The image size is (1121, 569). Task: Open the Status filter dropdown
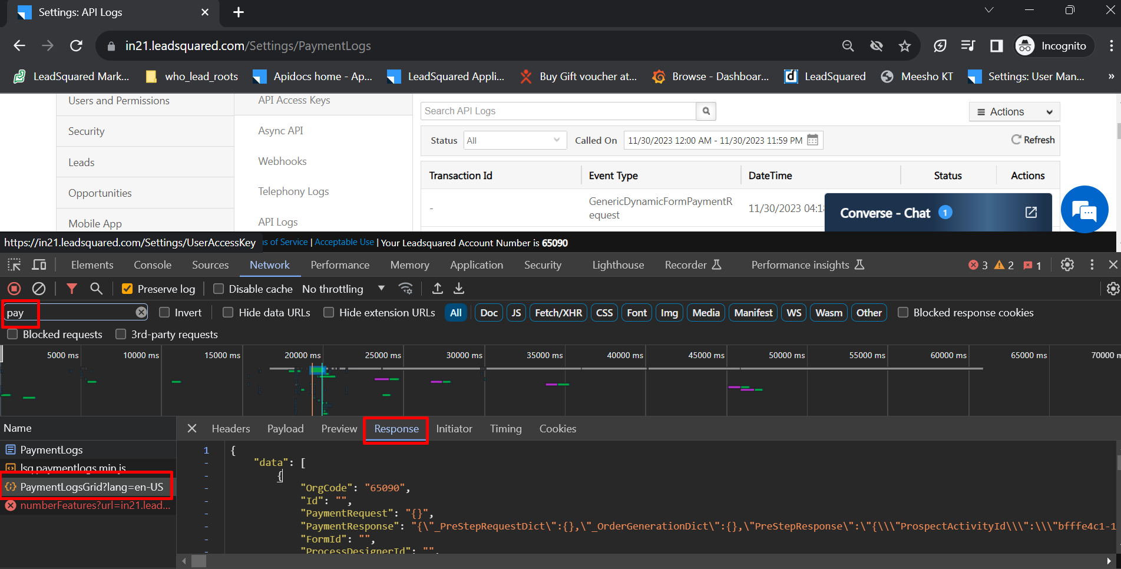(x=514, y=140)
